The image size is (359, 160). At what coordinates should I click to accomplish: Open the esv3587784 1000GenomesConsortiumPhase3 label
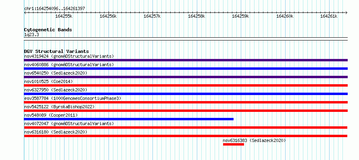(73, 98)
